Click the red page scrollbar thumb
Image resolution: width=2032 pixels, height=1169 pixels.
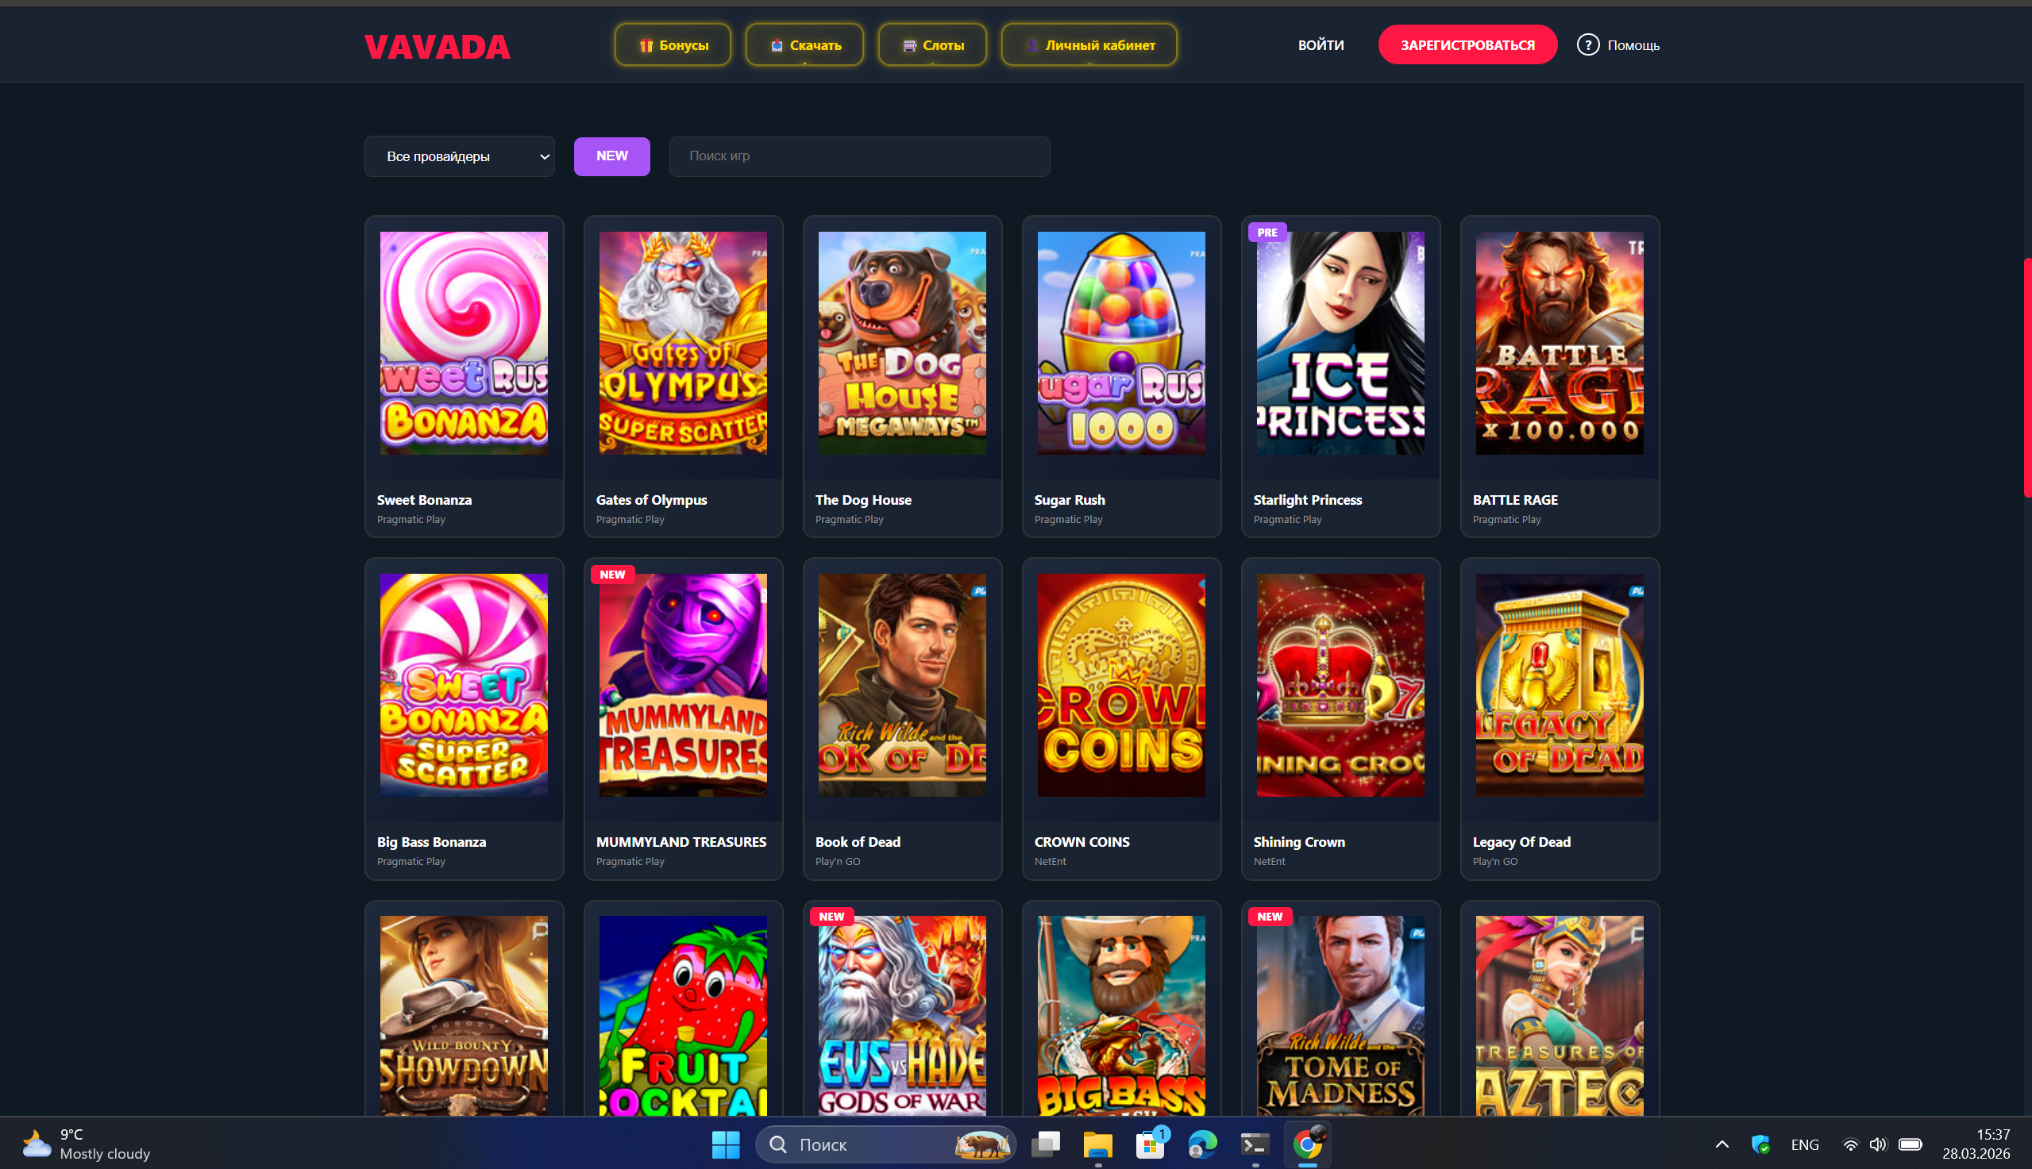(x=2027, y=377)
